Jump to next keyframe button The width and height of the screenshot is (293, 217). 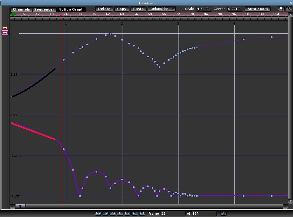coord(142,213)
